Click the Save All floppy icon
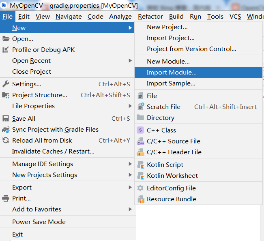This screenshot has width=264, height=241. tap(6, 119)
